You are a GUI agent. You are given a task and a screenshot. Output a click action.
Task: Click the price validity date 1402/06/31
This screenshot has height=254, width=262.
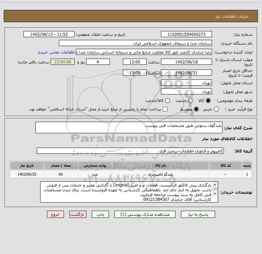186,73
